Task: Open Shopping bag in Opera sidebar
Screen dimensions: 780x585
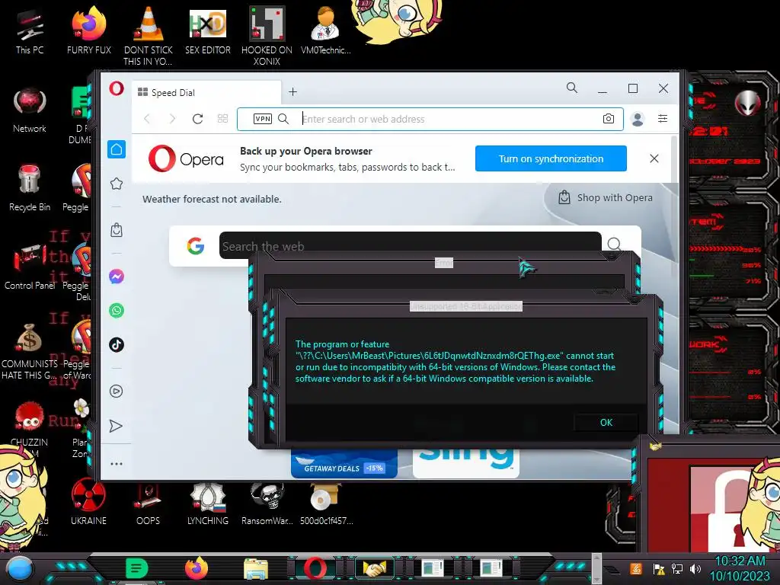Action: coord(117,230)
